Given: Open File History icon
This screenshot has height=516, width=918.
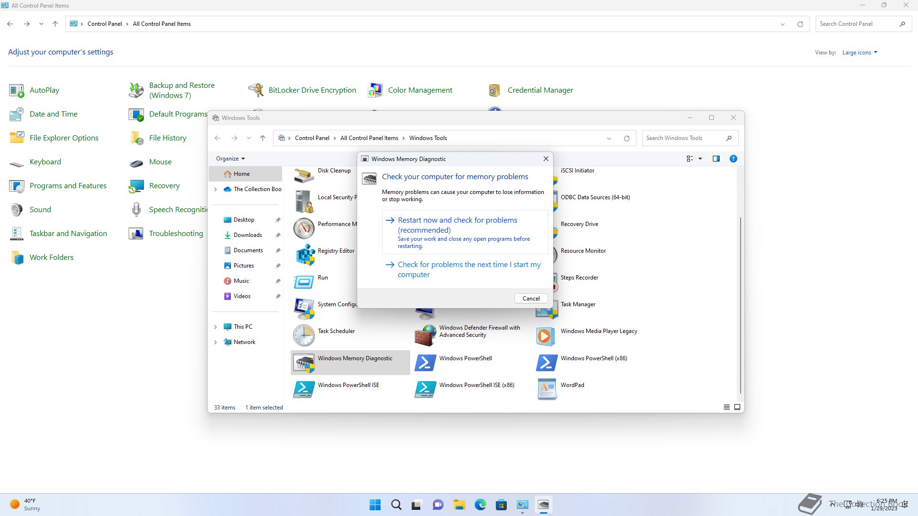Looking at the screenshot, I should click(x=137, y=138).
